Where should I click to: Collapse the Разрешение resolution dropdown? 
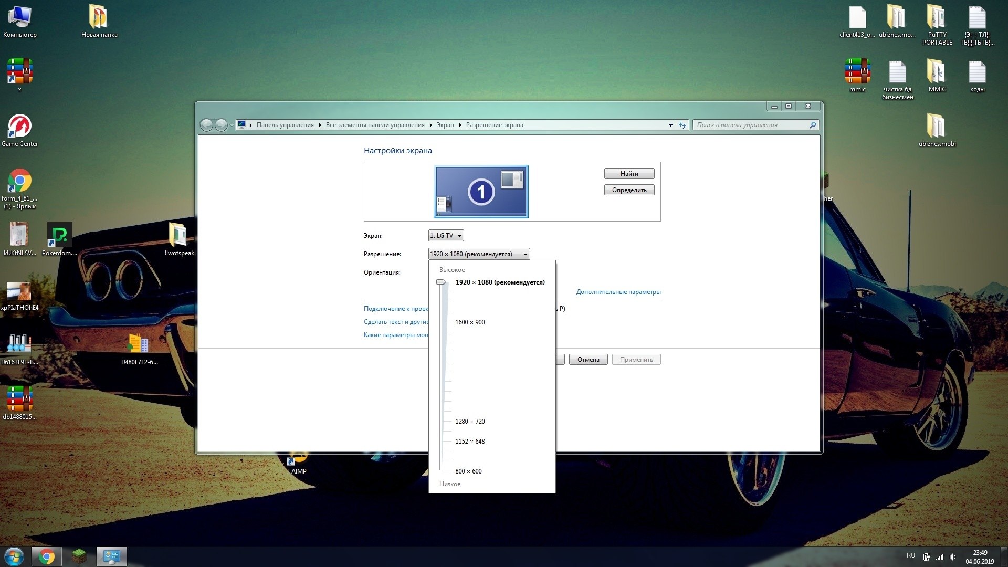479,254
